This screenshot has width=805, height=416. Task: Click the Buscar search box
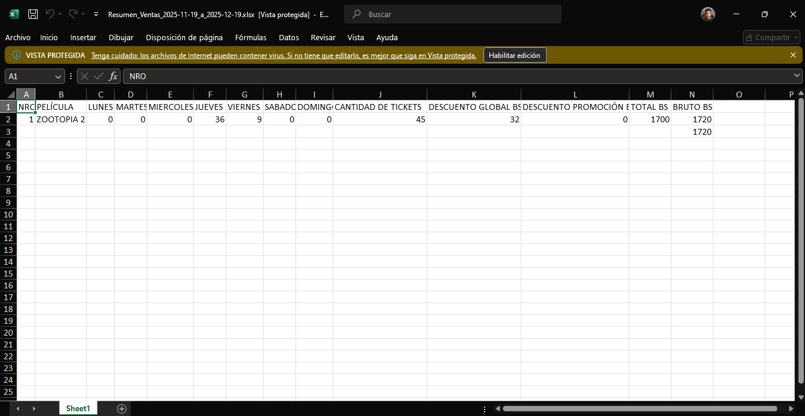tap(452, 14)
